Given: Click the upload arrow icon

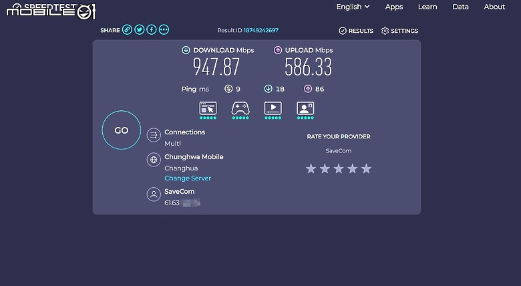Looking at the screenshot, I should [x=277, y=50].
